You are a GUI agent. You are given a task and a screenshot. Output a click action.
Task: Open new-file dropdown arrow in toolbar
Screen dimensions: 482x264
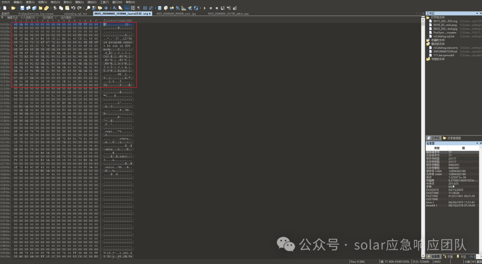[9, 8]
